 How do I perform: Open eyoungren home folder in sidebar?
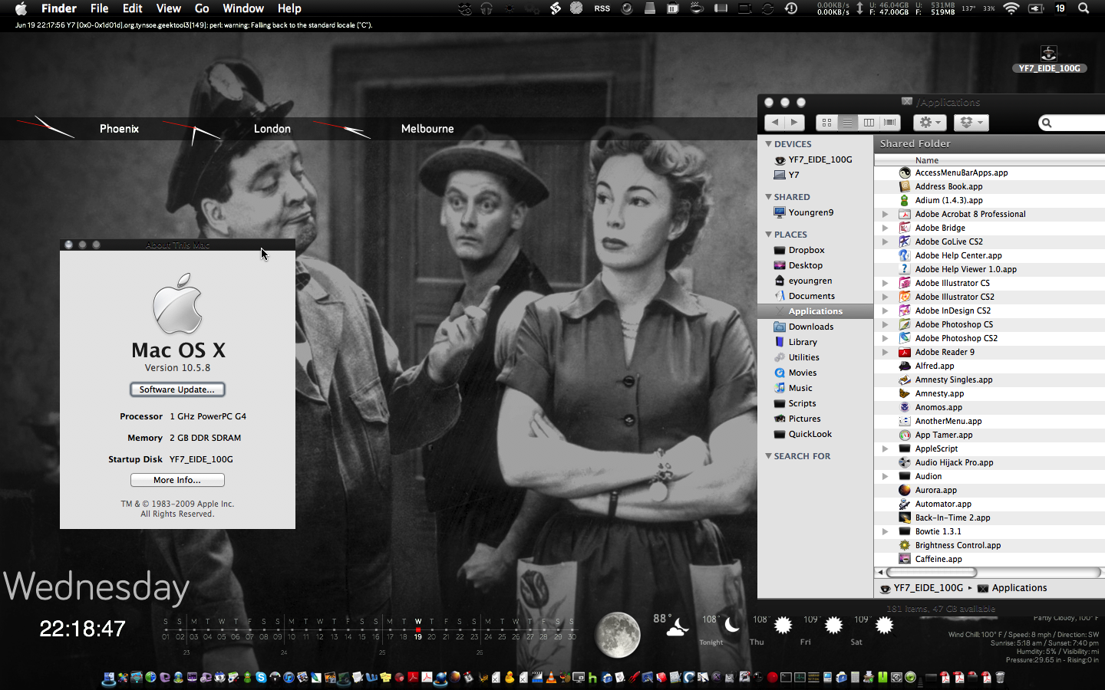815,281
